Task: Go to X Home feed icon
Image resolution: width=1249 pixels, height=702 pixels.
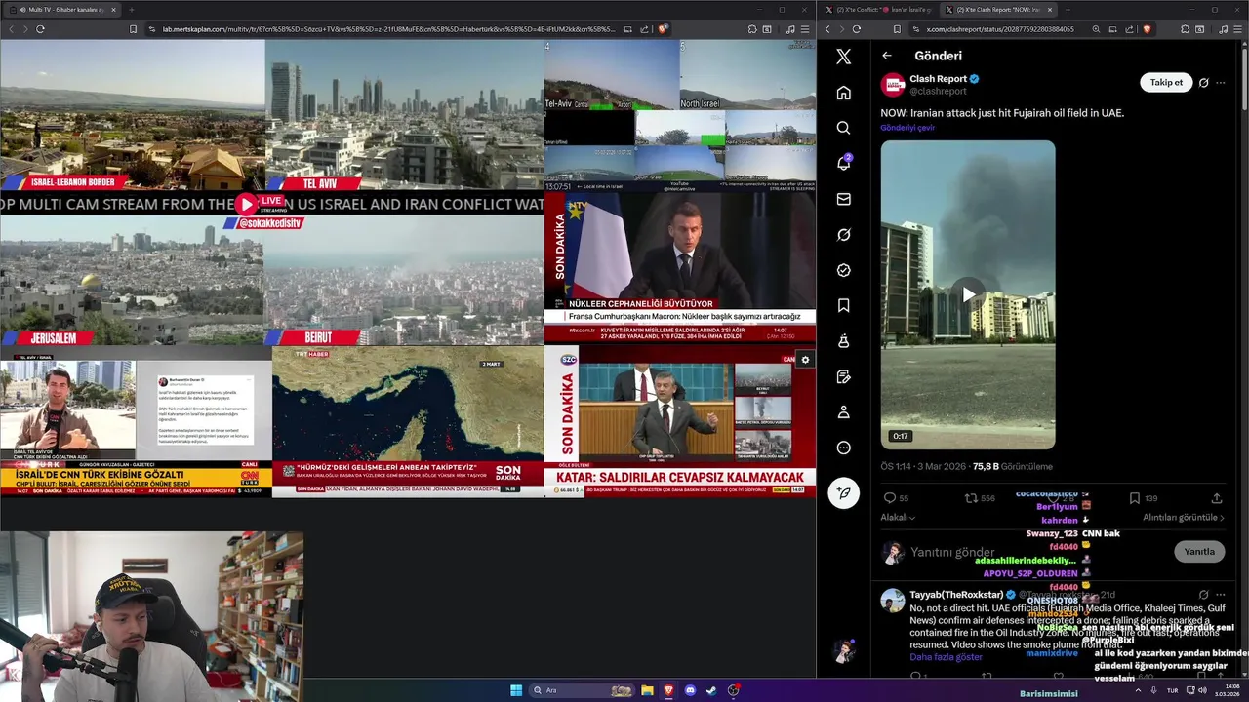Action: click(x=843, y=93)
